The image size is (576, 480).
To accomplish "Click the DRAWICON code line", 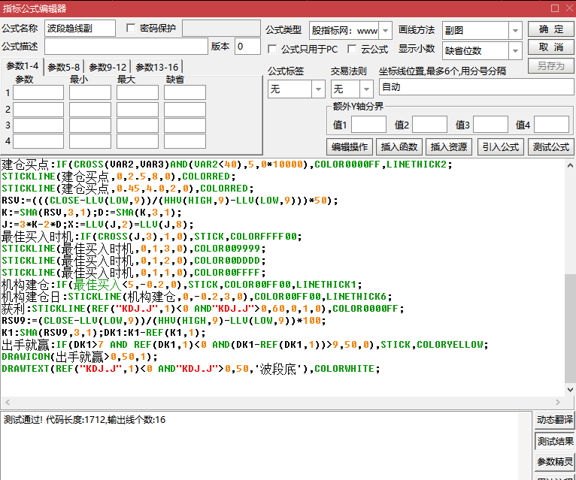I will (x=80, y=357).
